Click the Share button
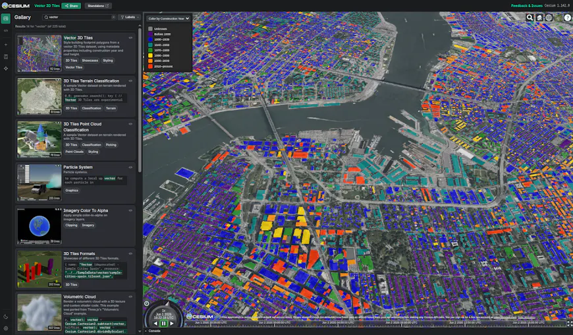This screenshot has width=573, height=335. pos(71,6)
